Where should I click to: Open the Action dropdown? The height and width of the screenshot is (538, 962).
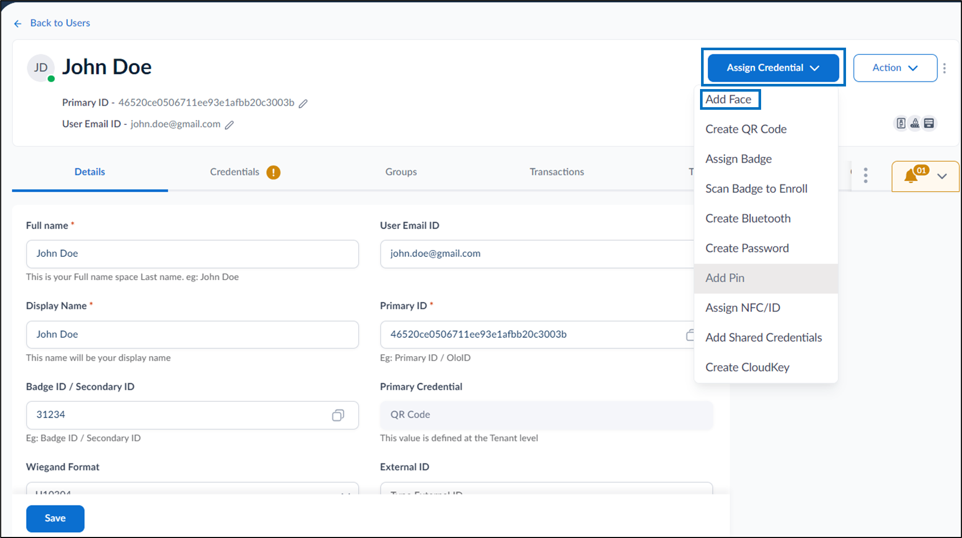point(895,68)
